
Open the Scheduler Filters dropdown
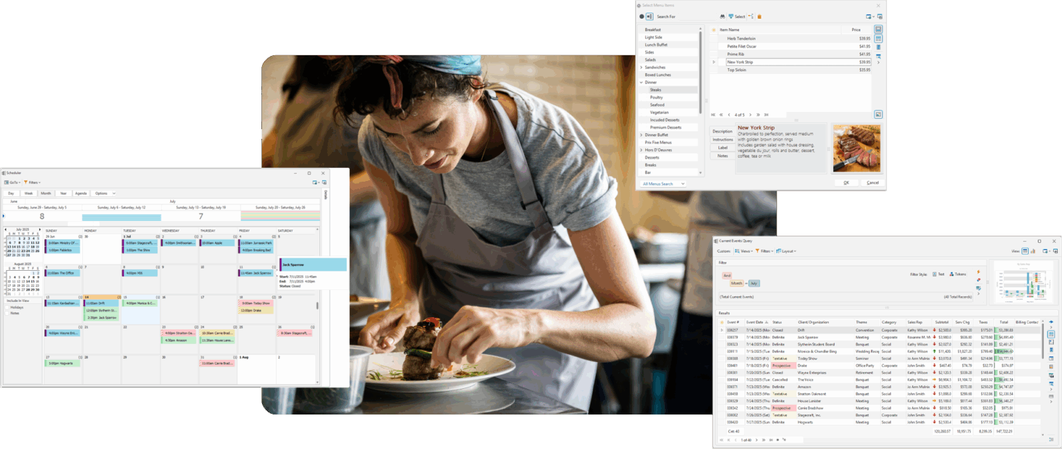pos(32,182)
